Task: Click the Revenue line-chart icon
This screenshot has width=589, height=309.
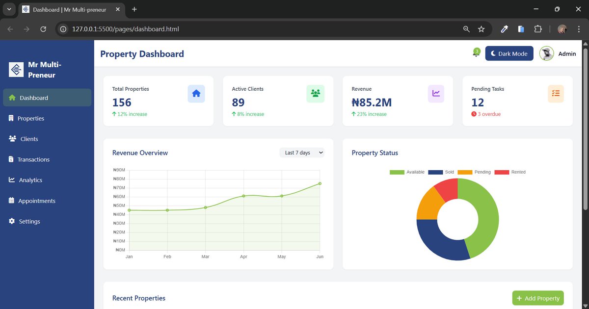Action: [436, 93]
